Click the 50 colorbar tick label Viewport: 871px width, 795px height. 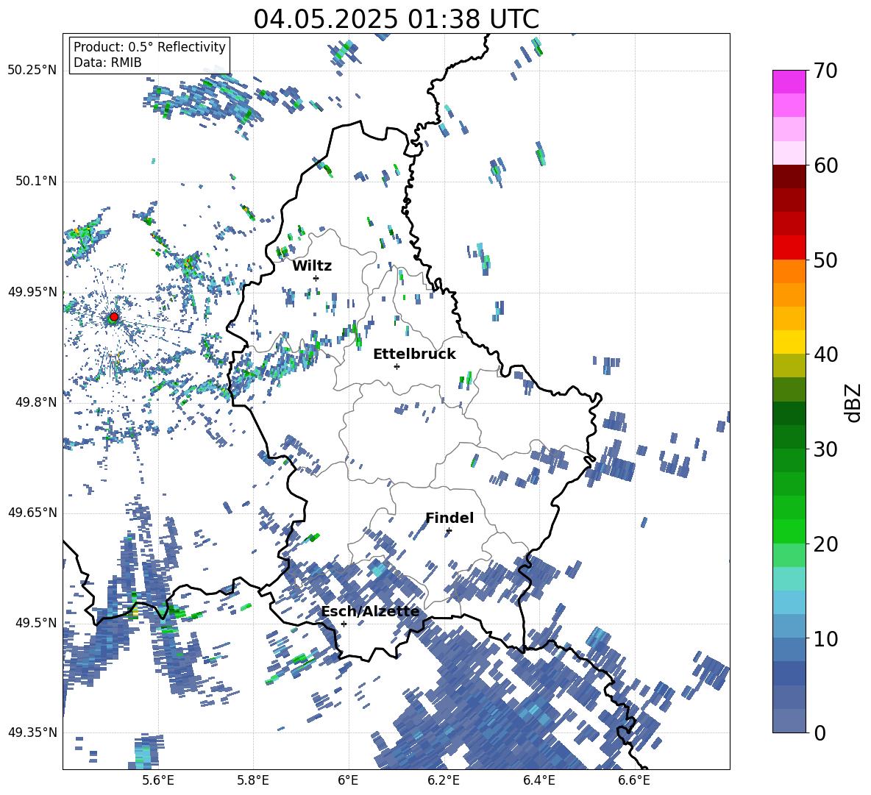[825, 260]
